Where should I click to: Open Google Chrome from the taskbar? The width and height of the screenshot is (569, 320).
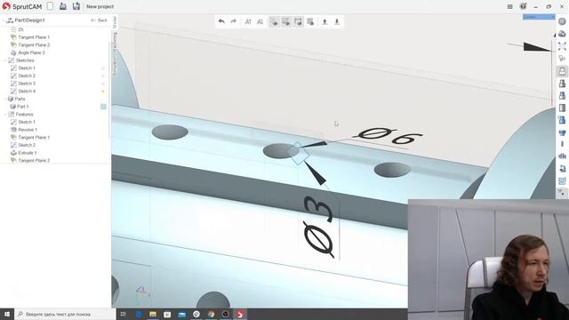point(211,314)
